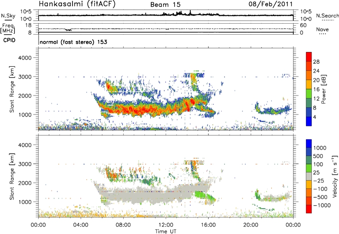Viewport: 339px width, 234px height.
Task: Click '1000' on the velocity panel range axis
Action: [25, 202]
